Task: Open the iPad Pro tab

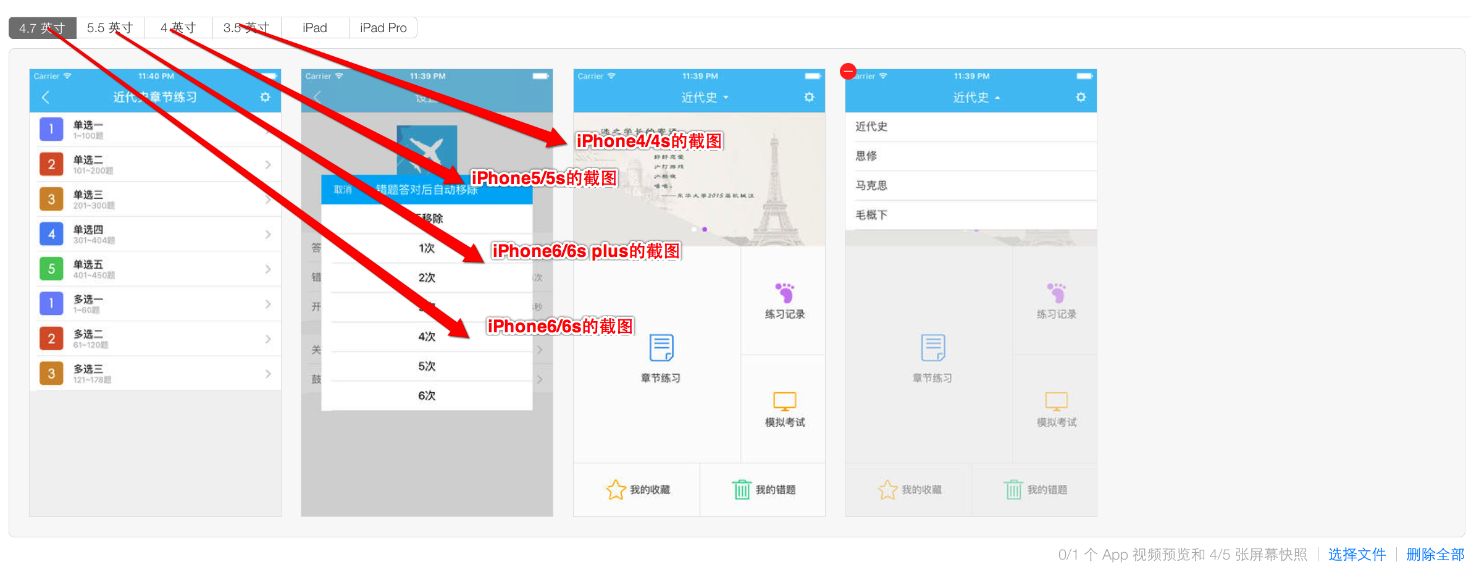Action: (383, 28)
